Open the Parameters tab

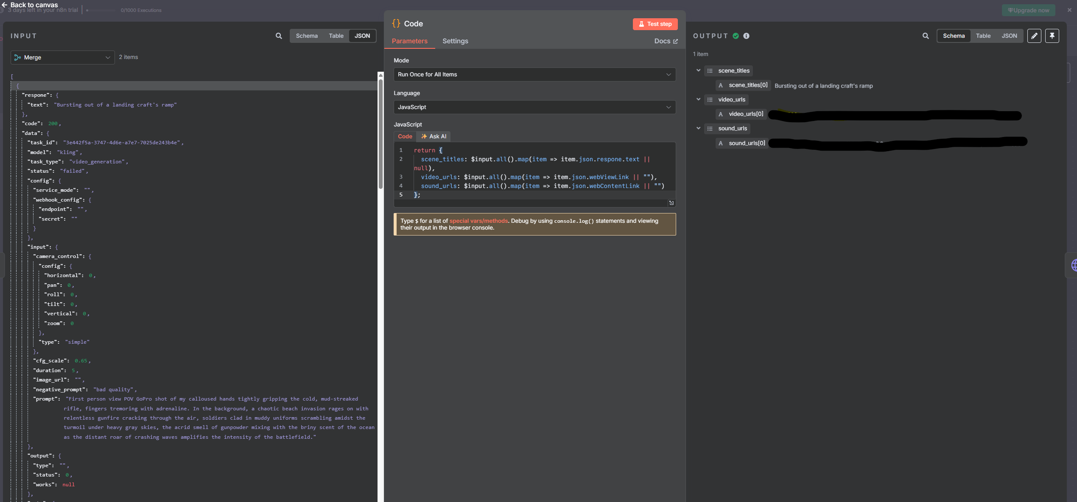click(409, 41)
